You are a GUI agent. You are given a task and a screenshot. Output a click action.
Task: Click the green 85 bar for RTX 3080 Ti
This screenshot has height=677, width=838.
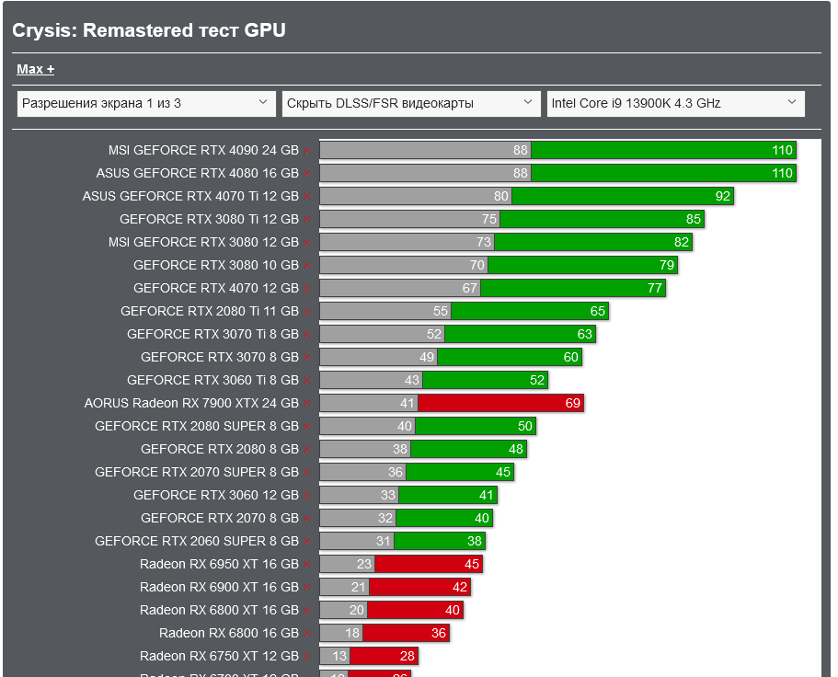[x=602, y=219]
